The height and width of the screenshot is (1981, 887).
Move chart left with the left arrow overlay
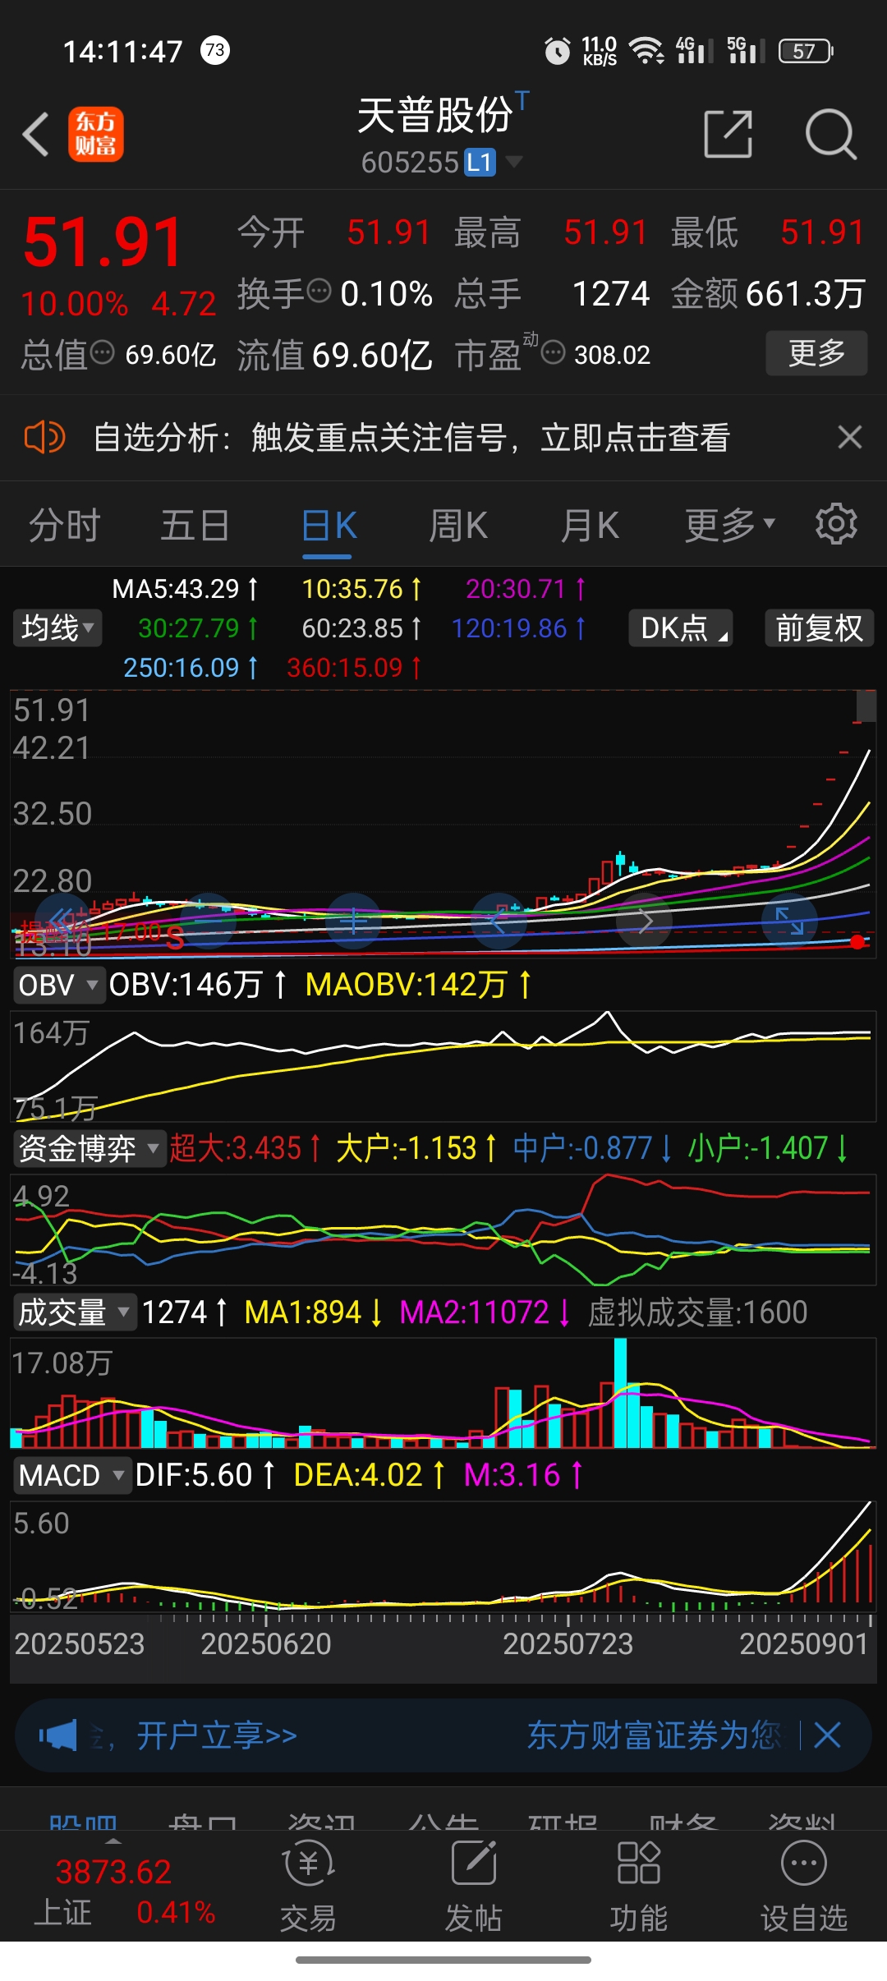coord(499,921)
